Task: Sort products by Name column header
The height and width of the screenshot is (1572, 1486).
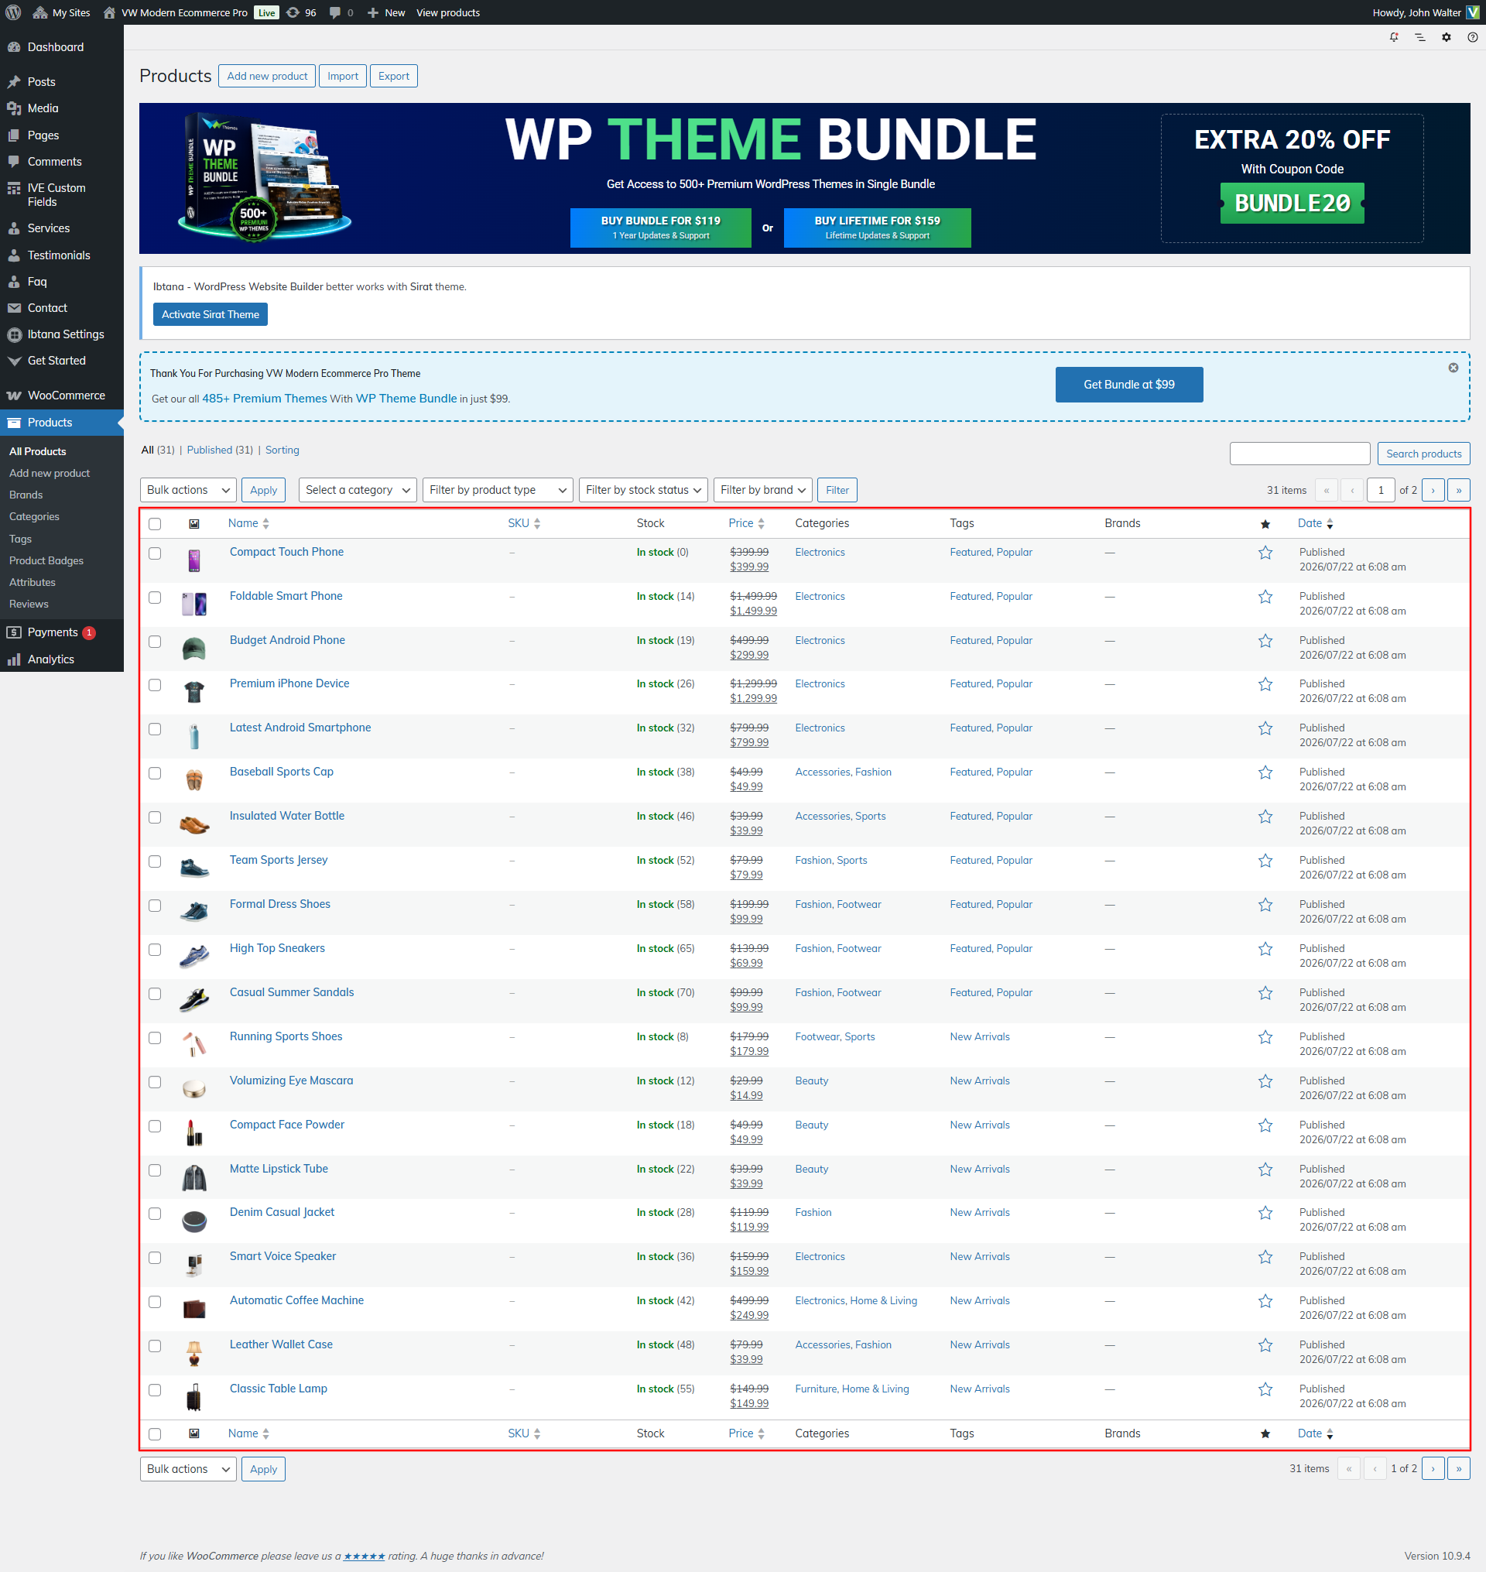Action: coord(248,524)
